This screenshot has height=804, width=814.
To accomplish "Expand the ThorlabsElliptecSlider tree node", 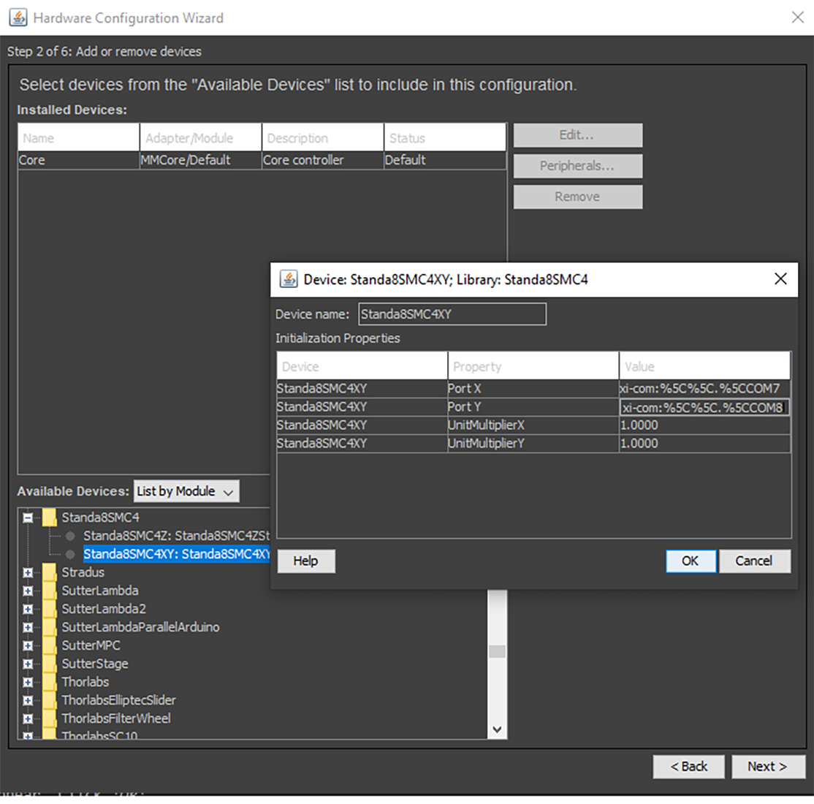I will tap(28, 700).
